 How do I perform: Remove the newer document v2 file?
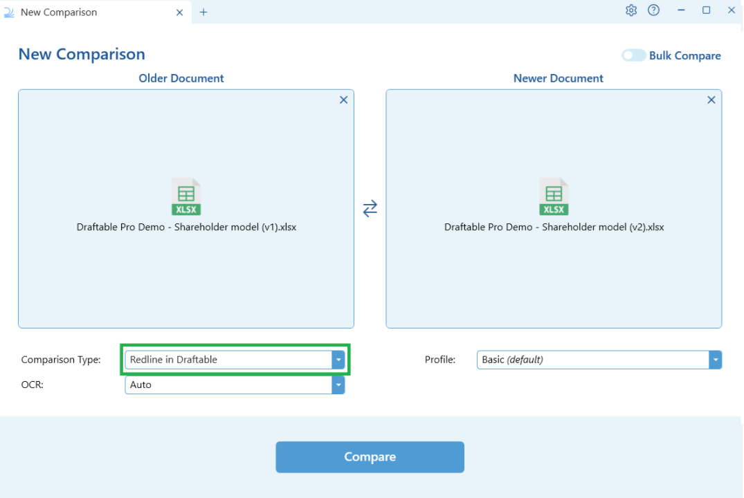pos(711,100)
